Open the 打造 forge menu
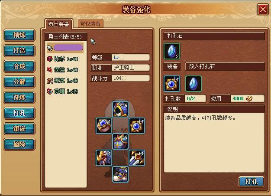This screenshot has width=271, height=196. (x=19, y=51)
